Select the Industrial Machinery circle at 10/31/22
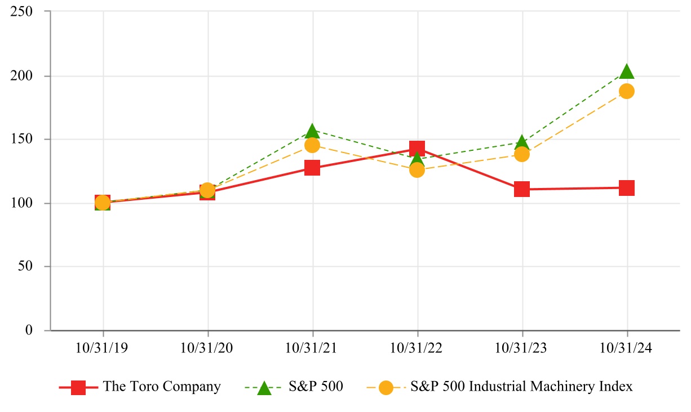 [x=417, y=170]
